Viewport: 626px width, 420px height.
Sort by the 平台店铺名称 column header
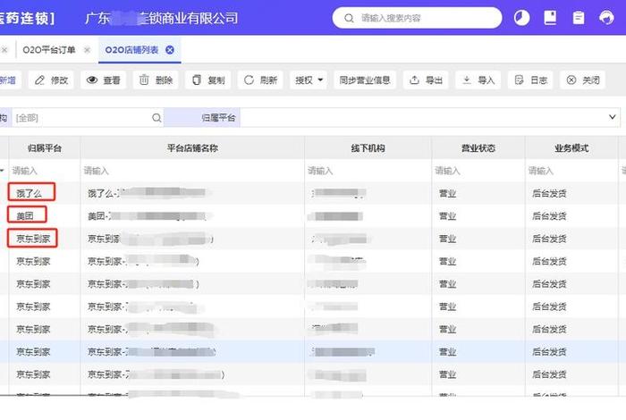(192, 148)
